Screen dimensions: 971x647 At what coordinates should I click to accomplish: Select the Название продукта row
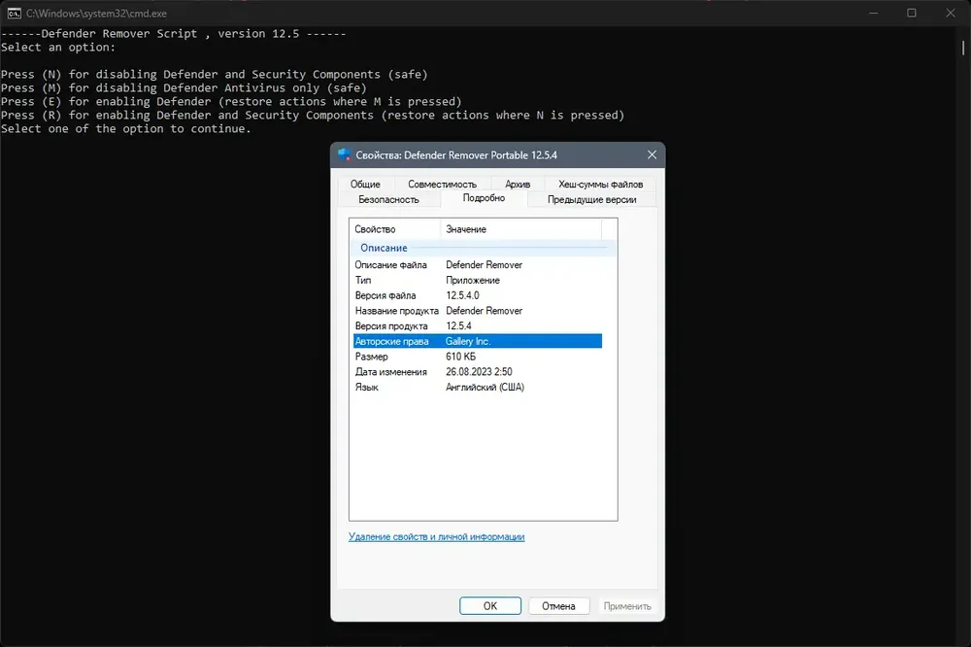[478, 311]
